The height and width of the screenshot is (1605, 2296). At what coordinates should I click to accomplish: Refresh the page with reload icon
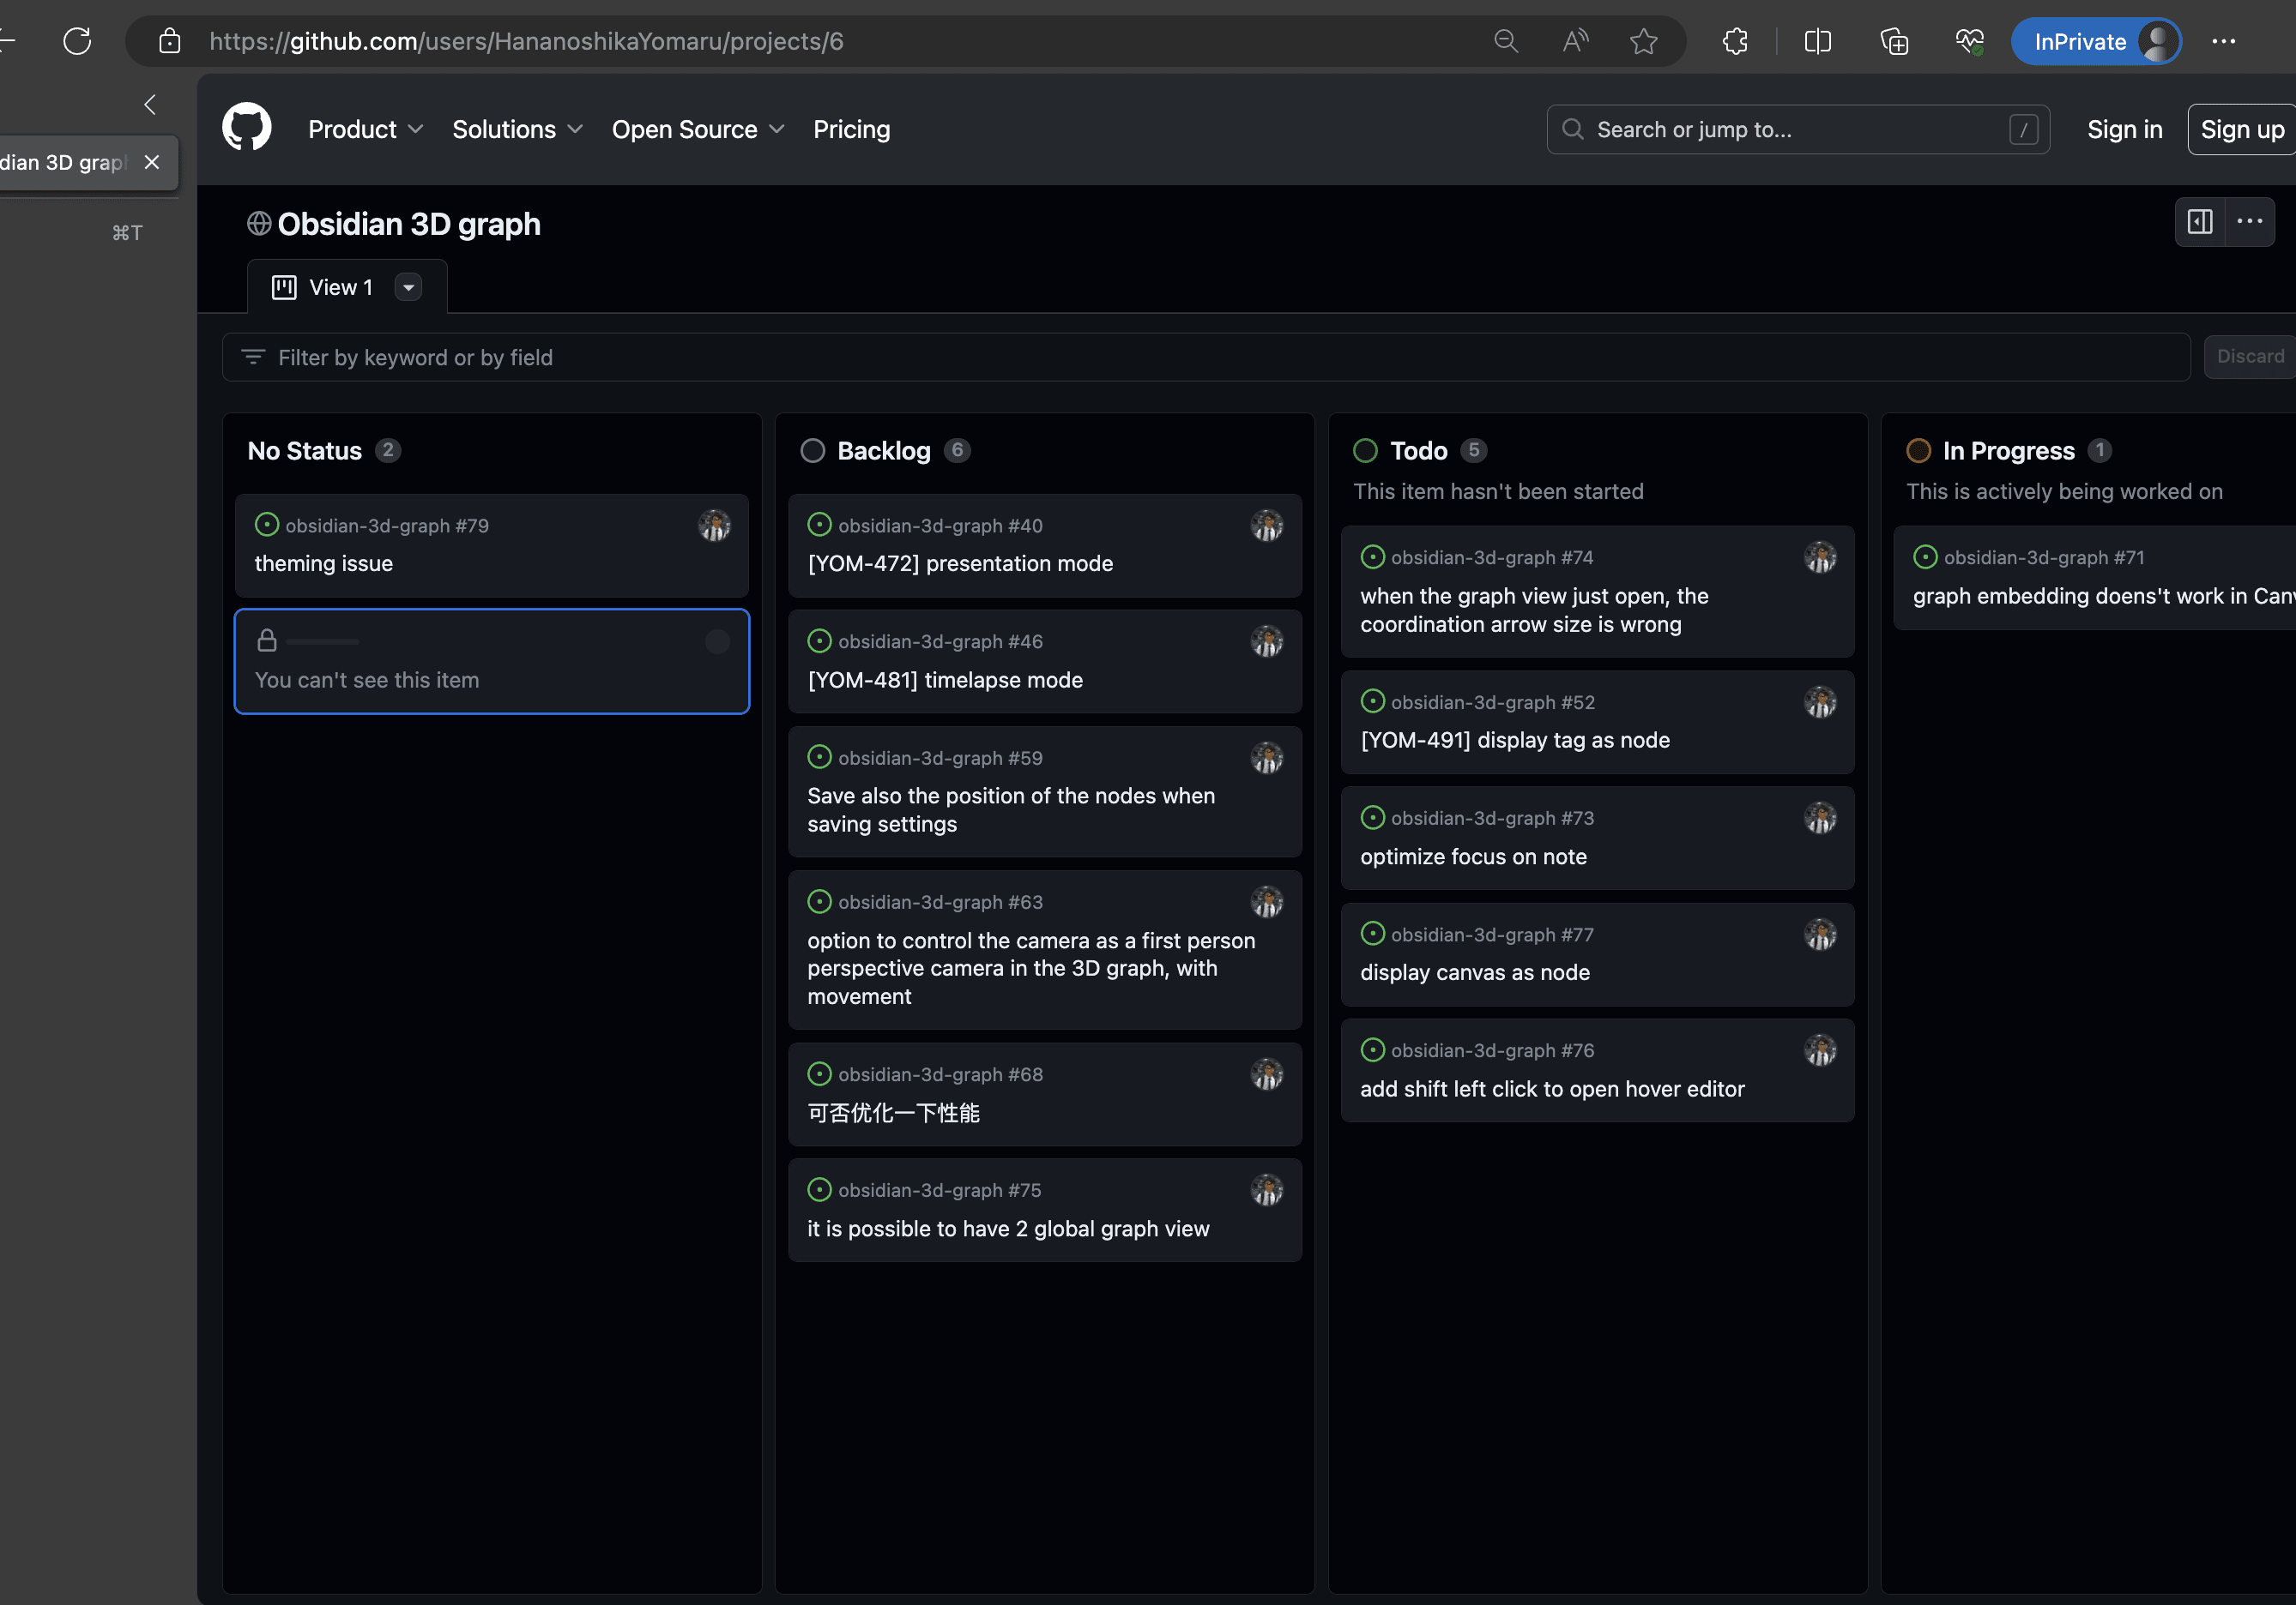tap(77, 41)
